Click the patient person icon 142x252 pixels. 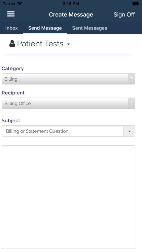(12, 44)
